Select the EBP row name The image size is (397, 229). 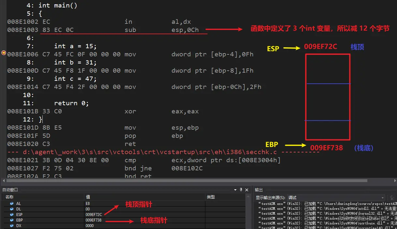(x=20, y=220)
